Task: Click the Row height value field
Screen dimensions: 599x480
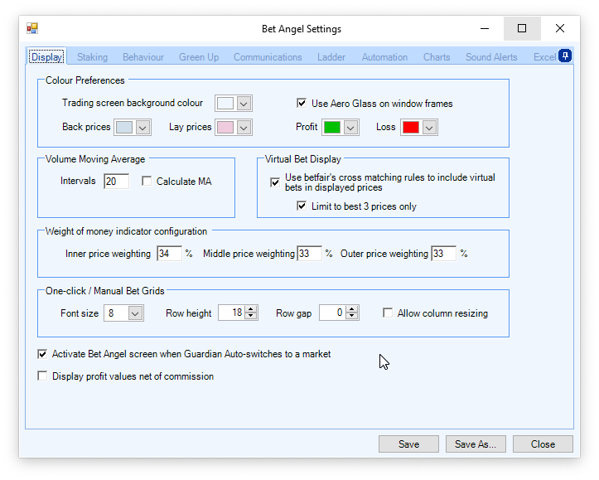Action: coord(231,313)
